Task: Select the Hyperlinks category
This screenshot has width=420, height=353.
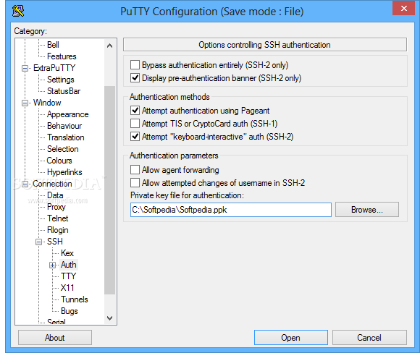Action: 64,172
